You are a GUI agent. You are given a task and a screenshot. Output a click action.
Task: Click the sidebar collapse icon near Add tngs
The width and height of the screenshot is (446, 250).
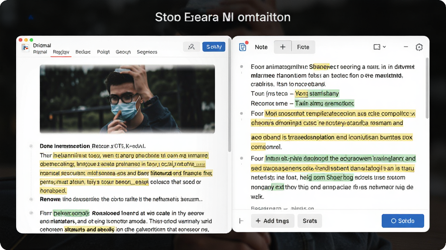coord(241,221)
